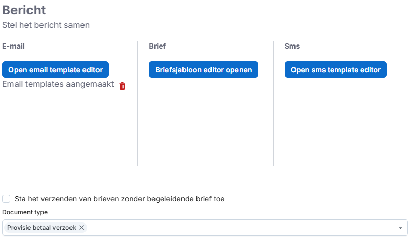The image size is (408, 238).
Task: Click the Brief column heading
Action: click(x=158, y=46)
